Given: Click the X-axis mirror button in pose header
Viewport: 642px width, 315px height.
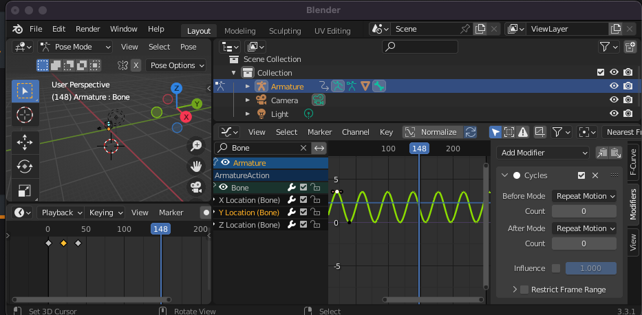Looking at the screenshot, I should coord(136,65).
